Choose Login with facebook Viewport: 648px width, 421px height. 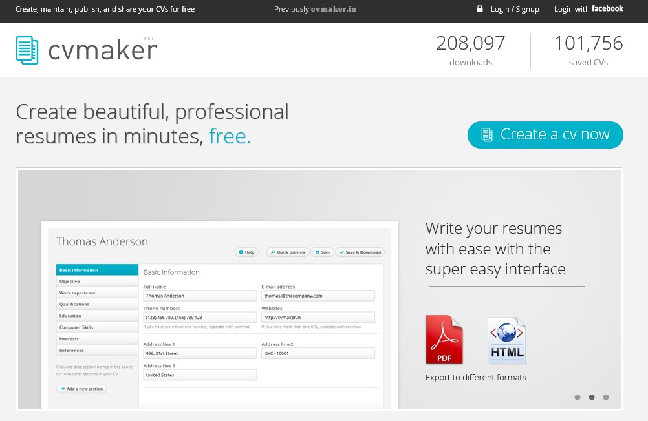tap(589, 9)
